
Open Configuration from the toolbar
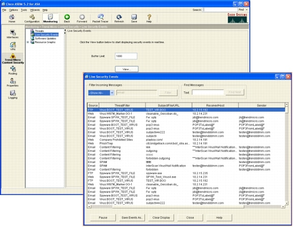[32, 18]
